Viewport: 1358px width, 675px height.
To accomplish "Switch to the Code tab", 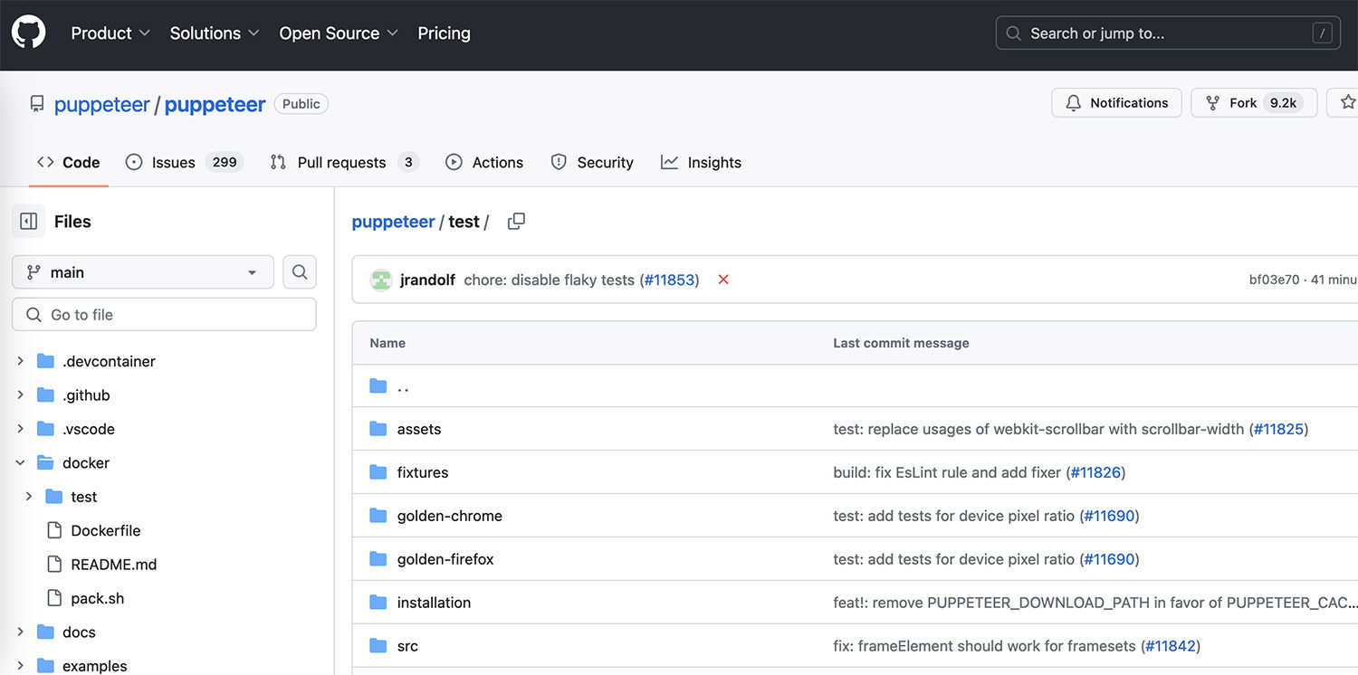I will click(68, 163).
